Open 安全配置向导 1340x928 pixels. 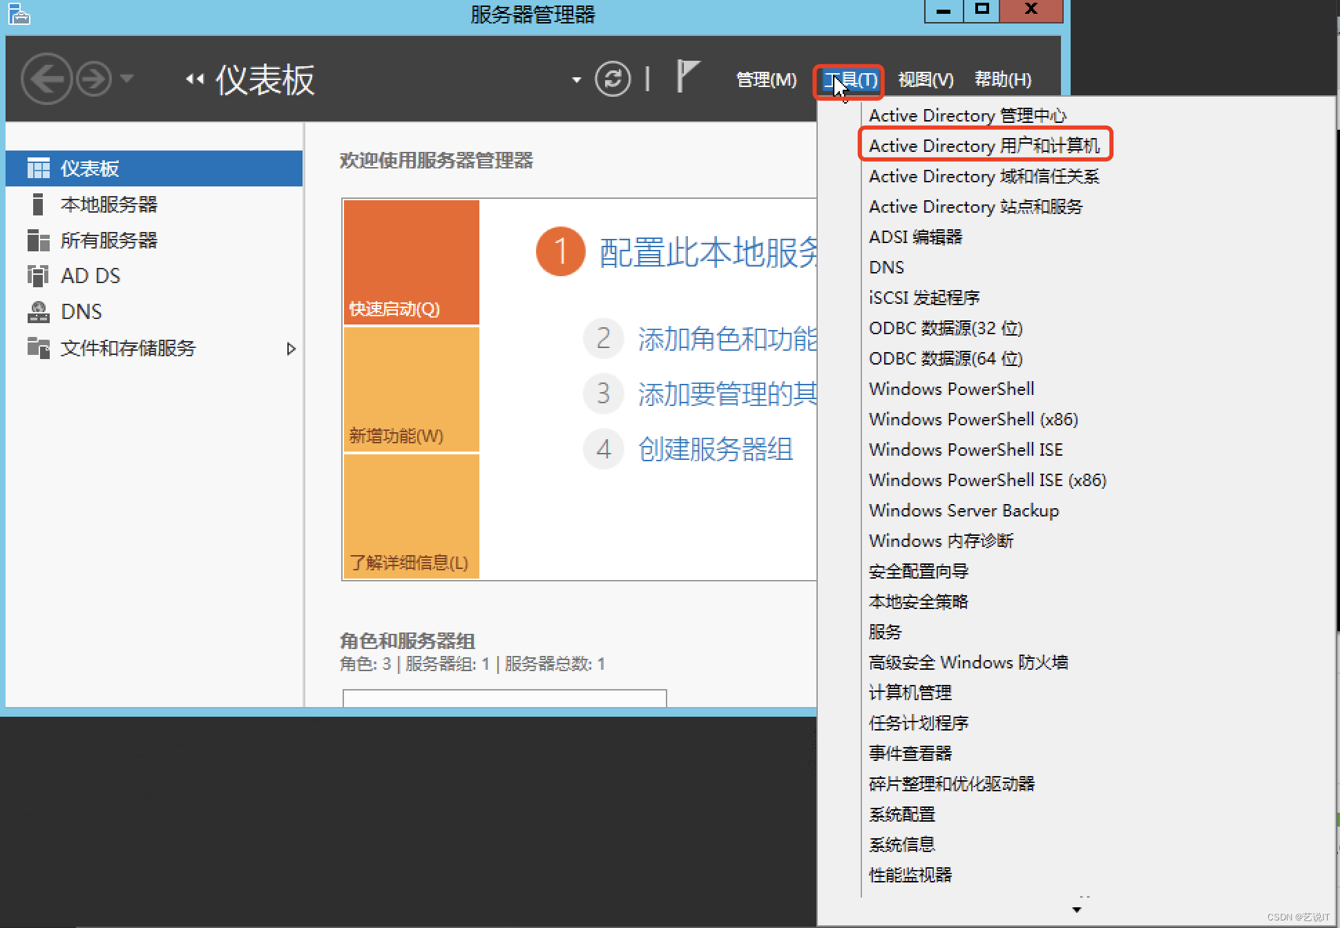click(x=919, y=571)
